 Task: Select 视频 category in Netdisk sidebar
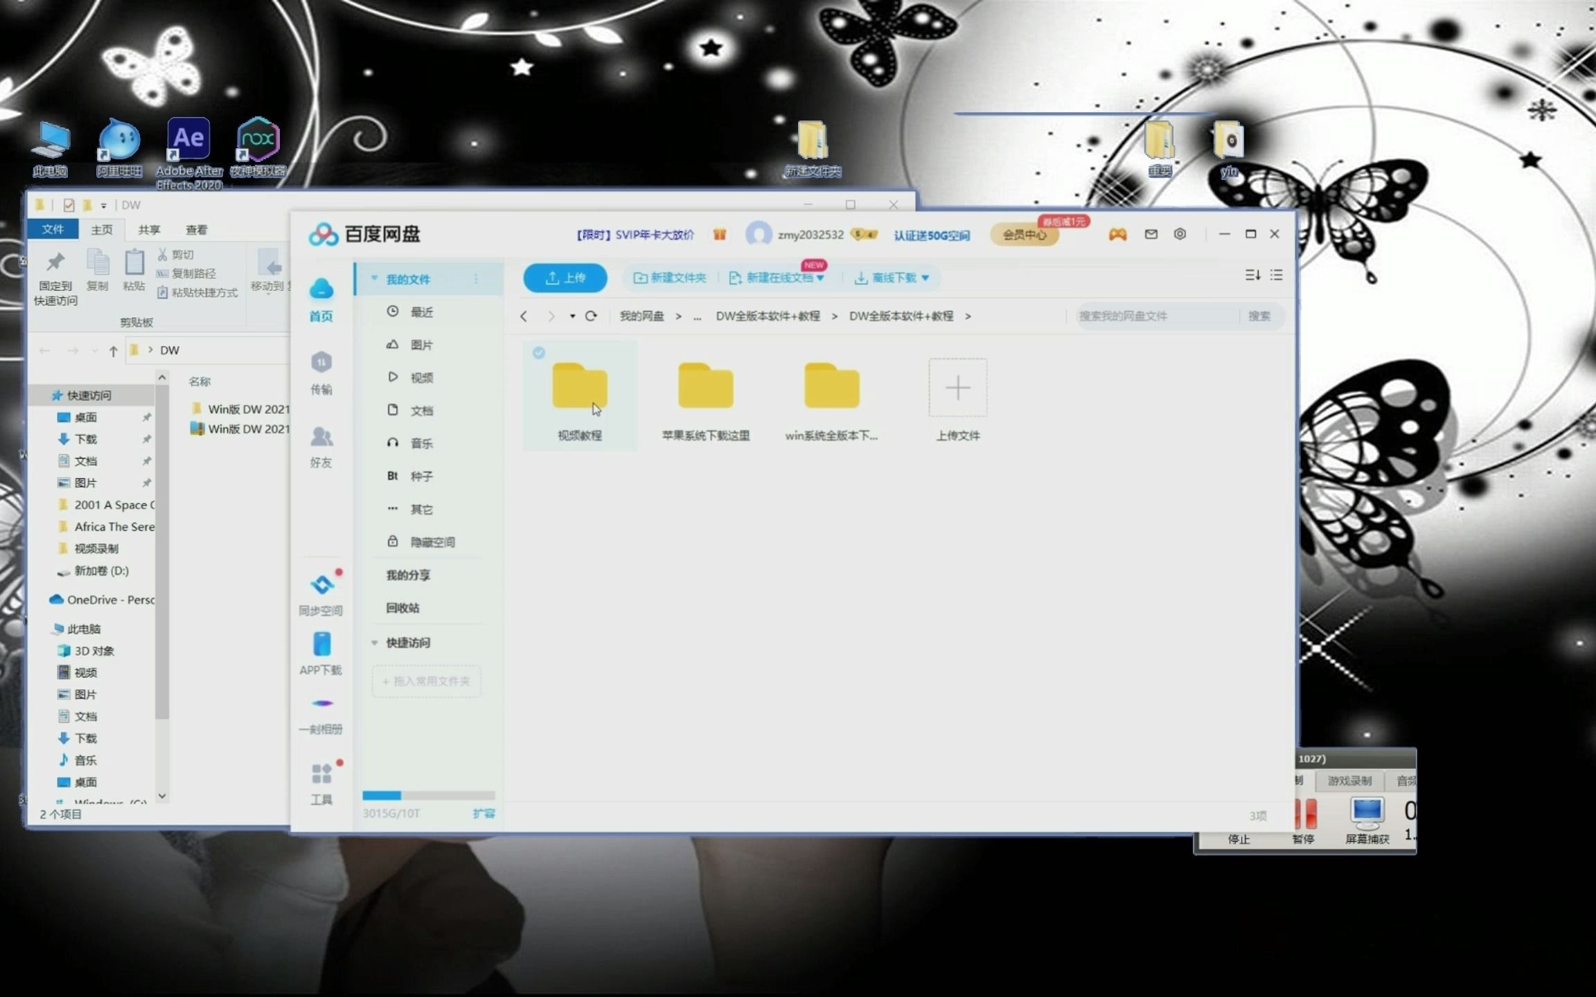(422, 377)
